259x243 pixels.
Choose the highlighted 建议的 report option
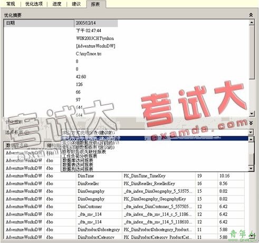[155, 138]
